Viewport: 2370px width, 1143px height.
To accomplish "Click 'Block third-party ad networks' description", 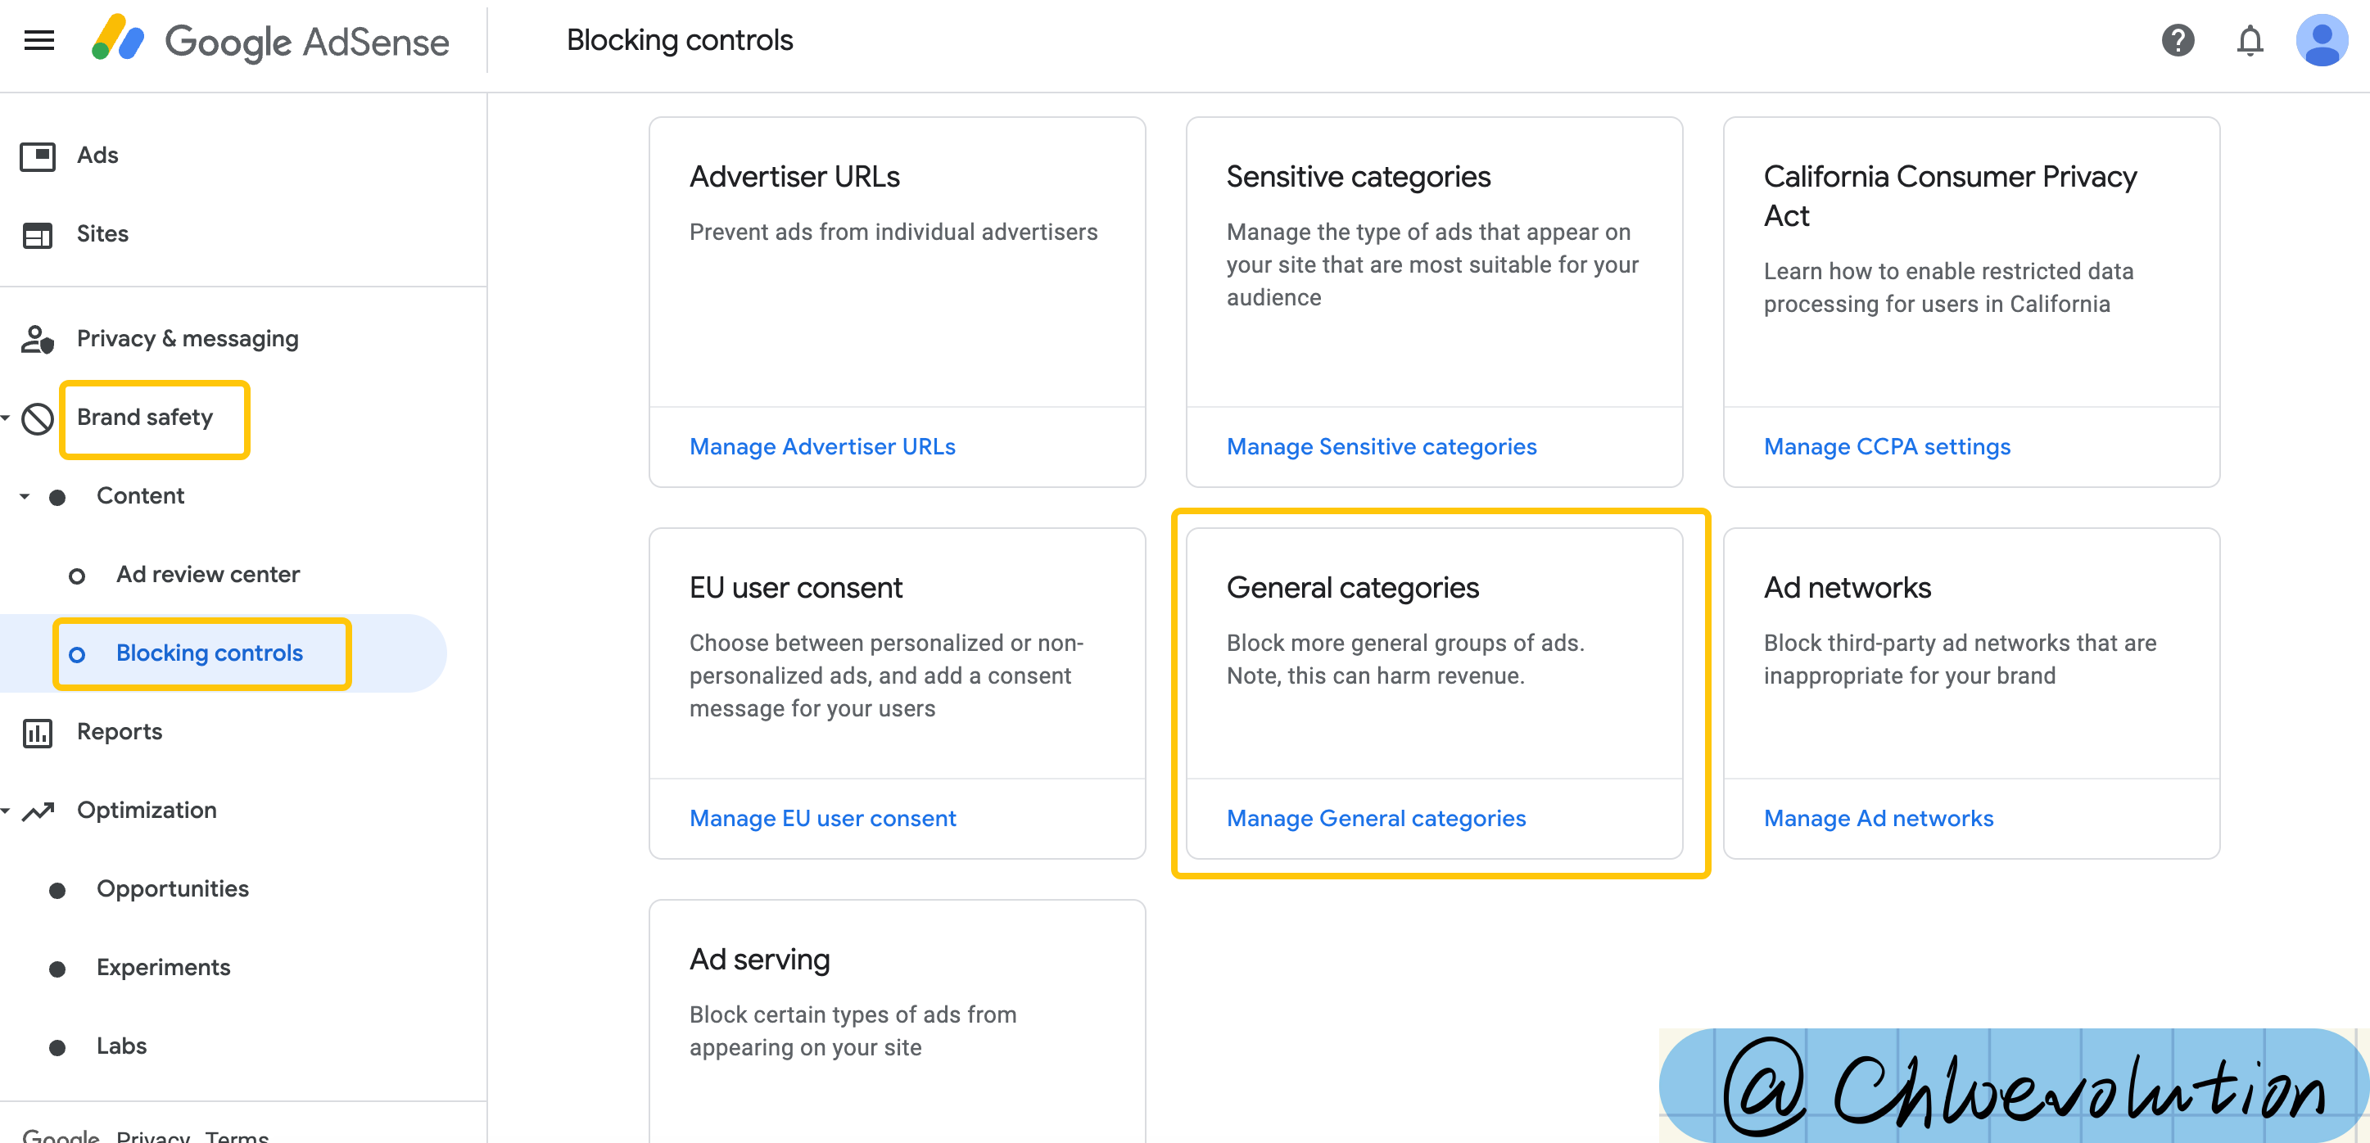I will [1960, 659].
